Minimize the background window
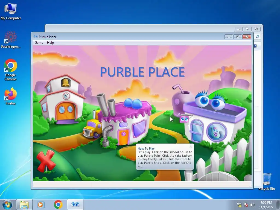Viewport: 280px width, 210px height. click(x=238, y=29)
